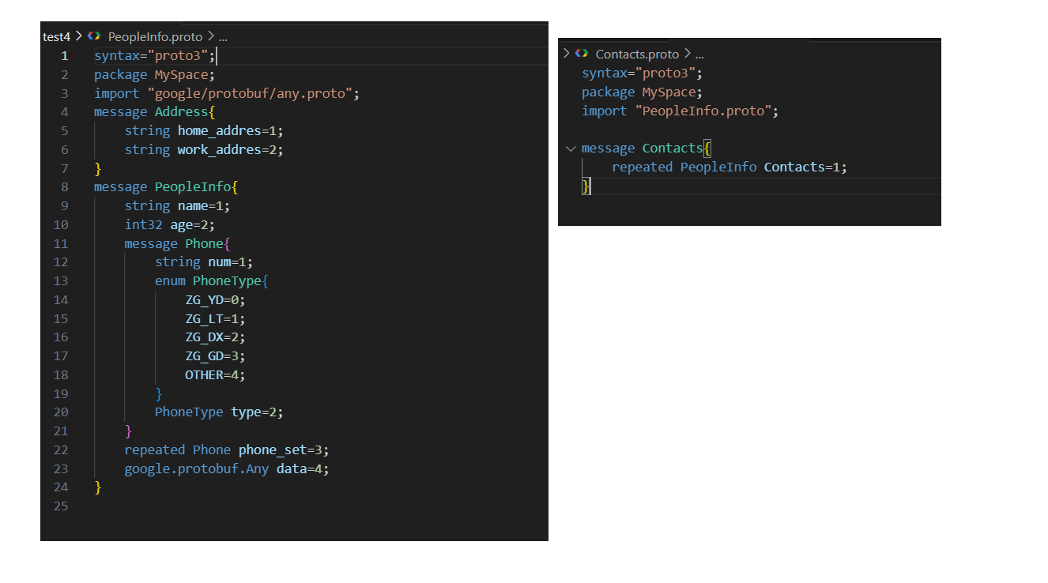
Task: Click the work_addres field name
Action: point(219,150)
